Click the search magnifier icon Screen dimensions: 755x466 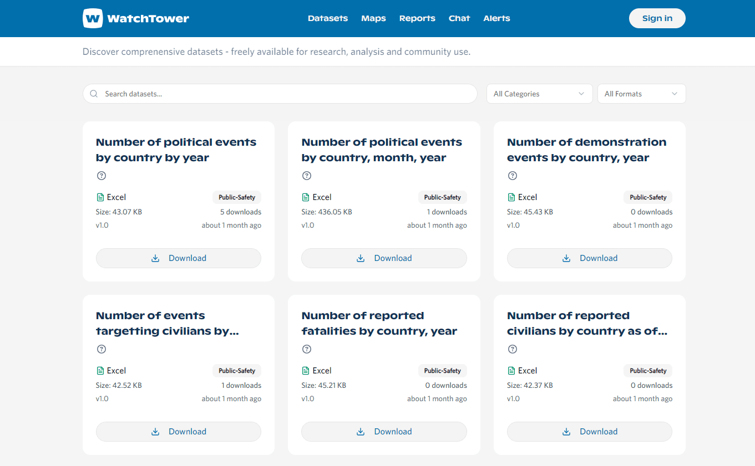pos(94,94)
